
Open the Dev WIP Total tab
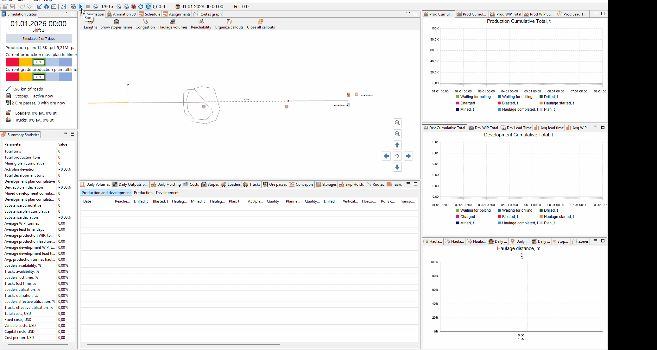click(x=483, y=128)
